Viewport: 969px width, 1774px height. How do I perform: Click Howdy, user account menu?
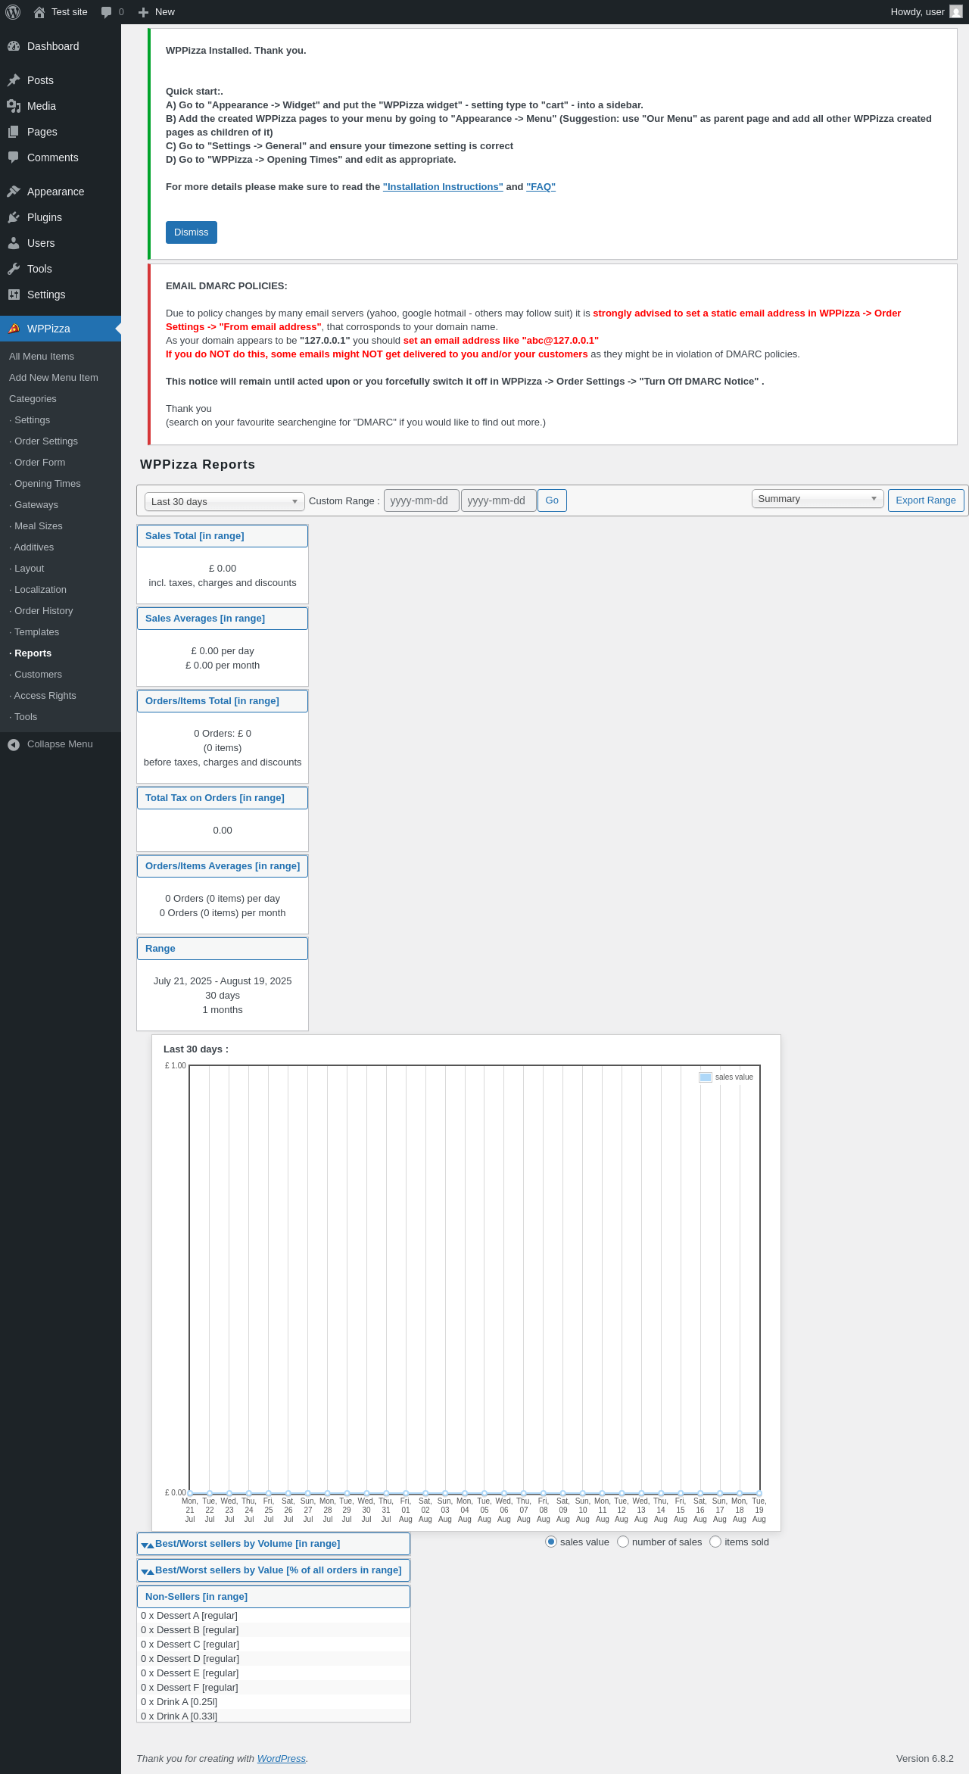coord(927,12)
